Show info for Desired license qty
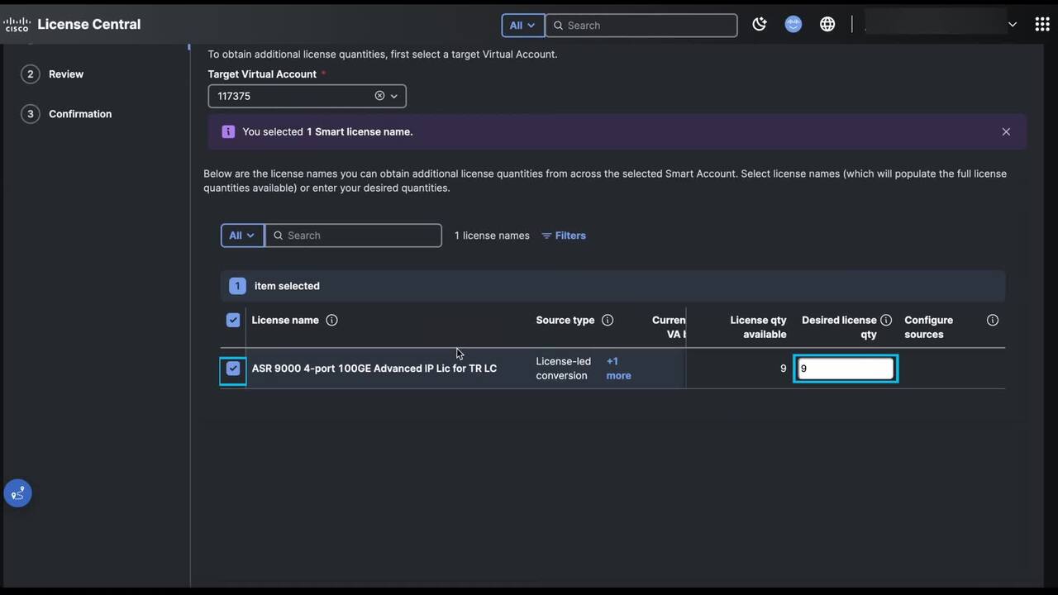 pos(886,320)
